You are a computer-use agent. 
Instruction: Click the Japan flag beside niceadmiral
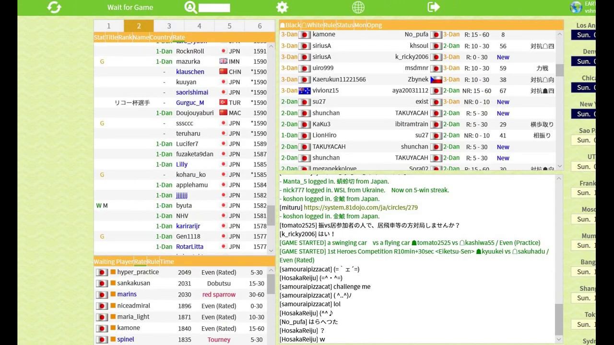[x=102, y=306]
